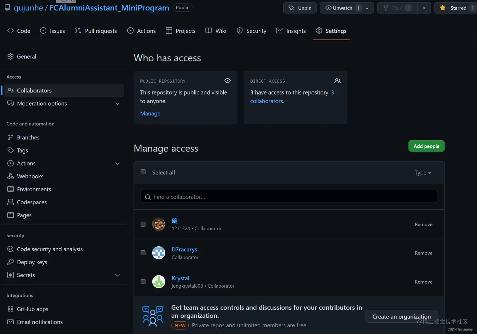Expand the Secrets section chevron in sidebar

click(117, 275)
